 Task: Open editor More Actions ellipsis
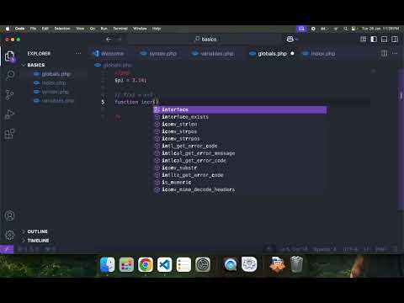point(395,53)
